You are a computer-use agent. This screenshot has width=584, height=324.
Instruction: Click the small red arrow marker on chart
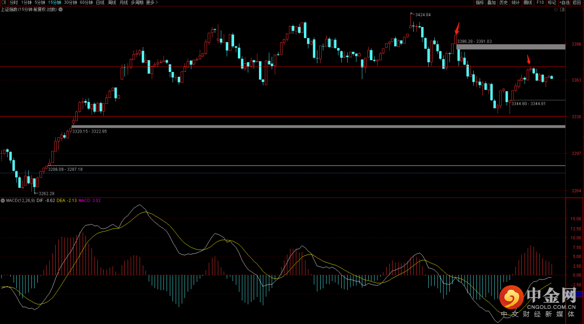tap(529, 59)
